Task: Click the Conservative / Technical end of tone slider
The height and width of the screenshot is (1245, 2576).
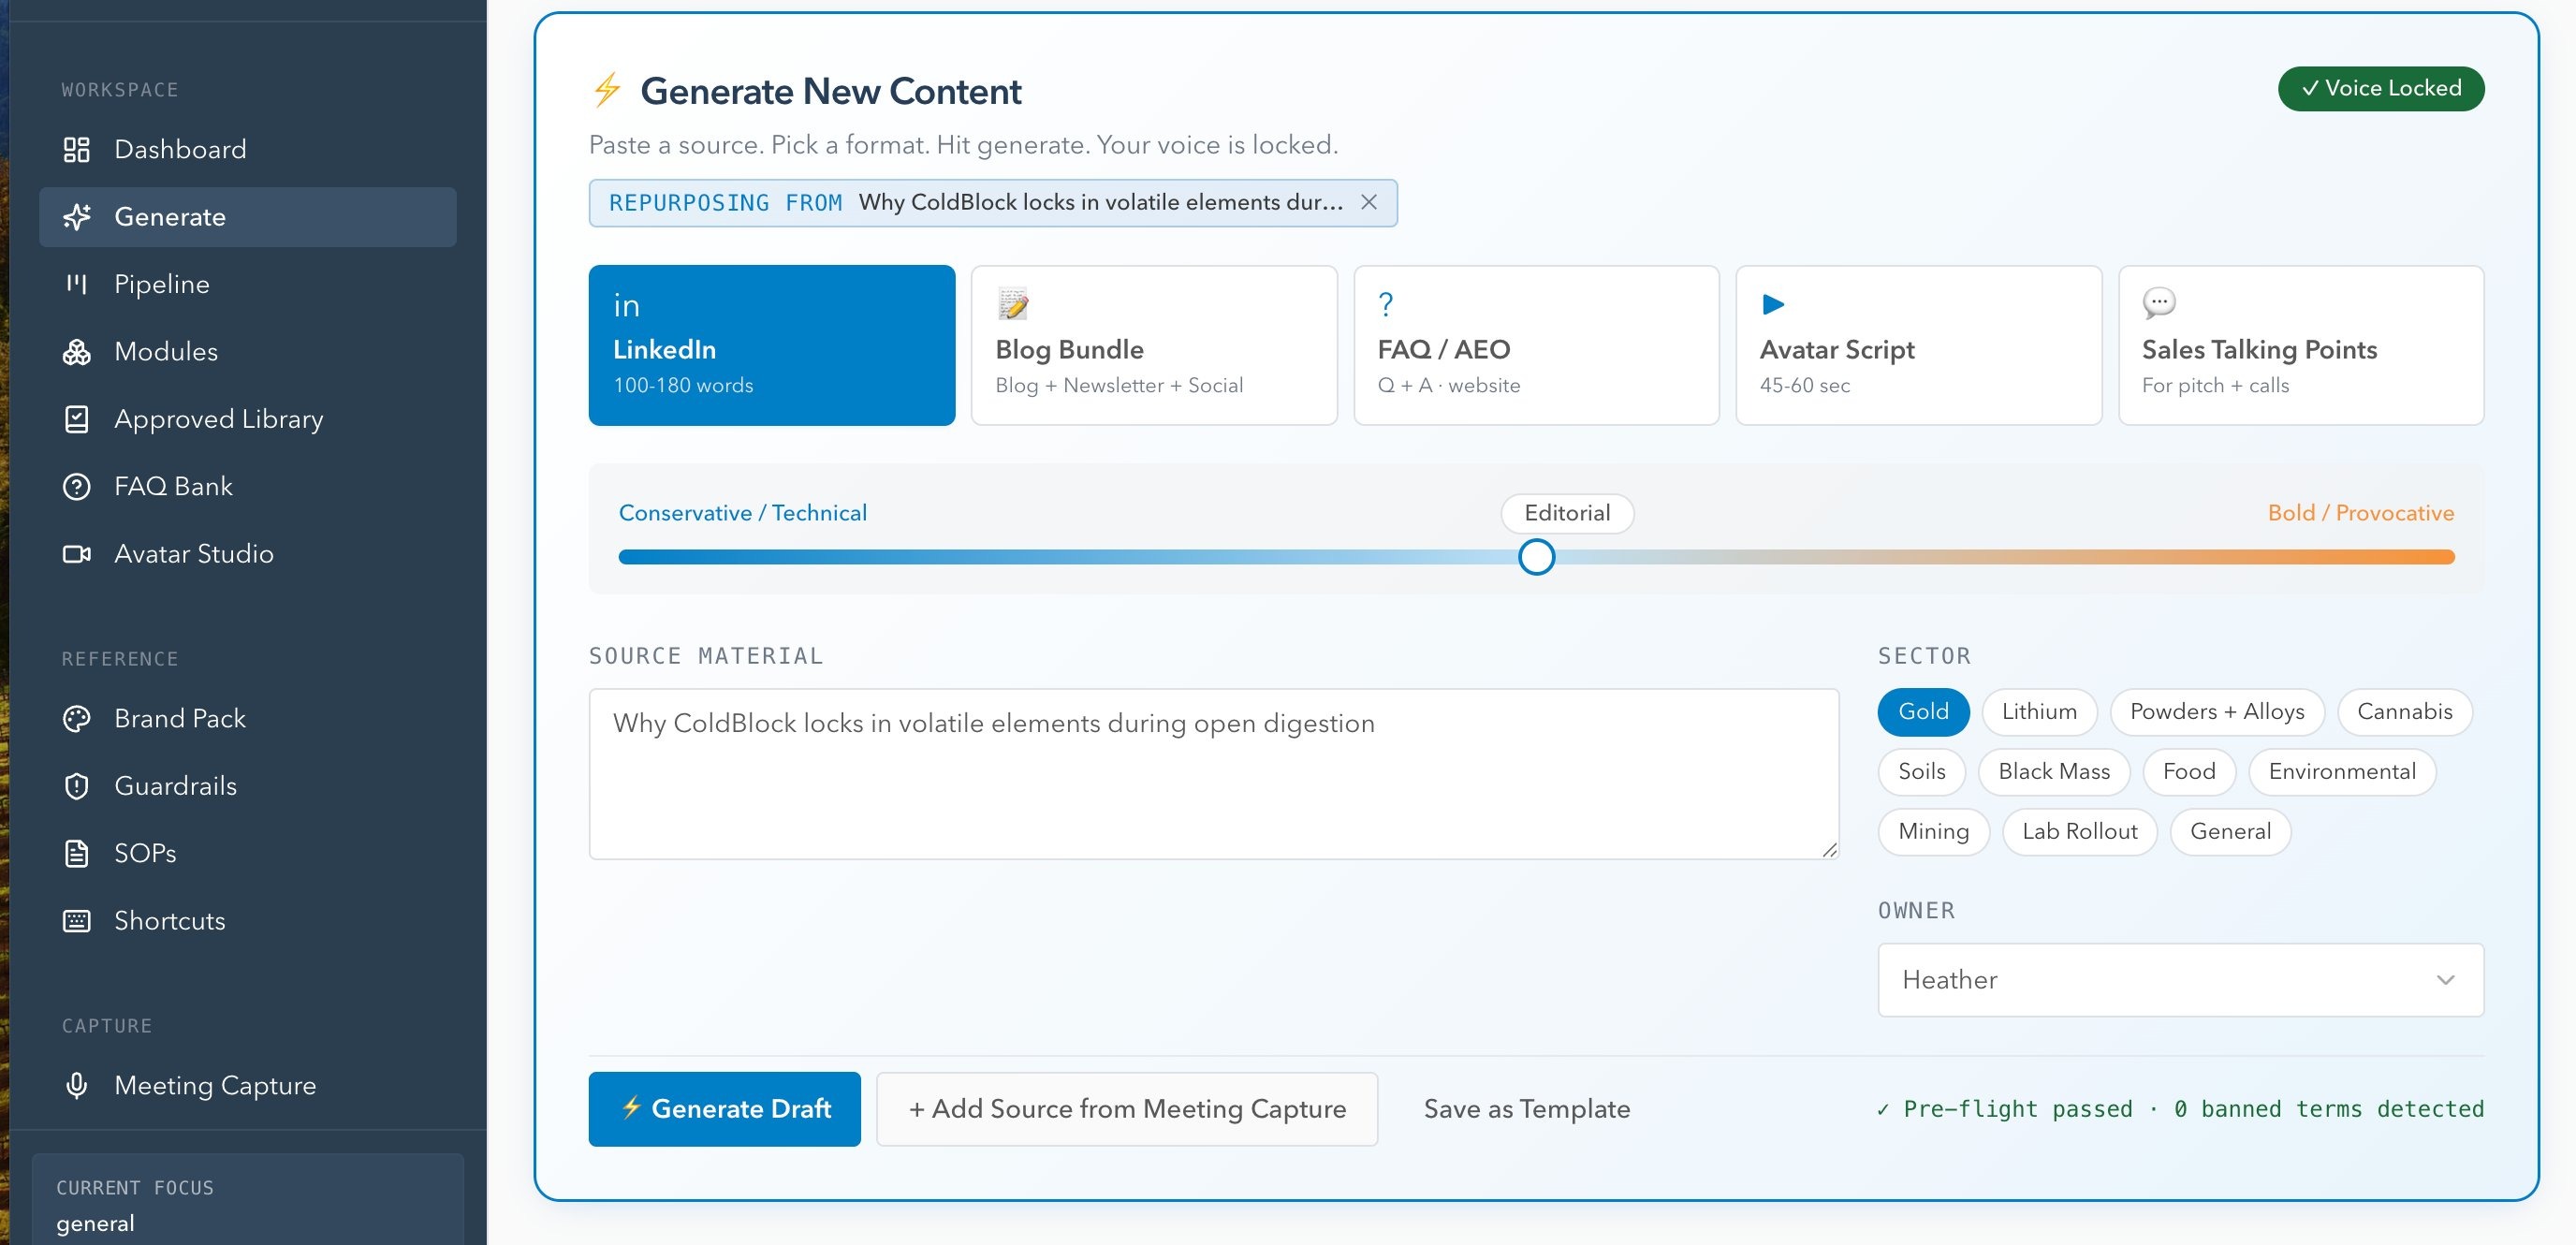Action: click(x=742, y=513)
